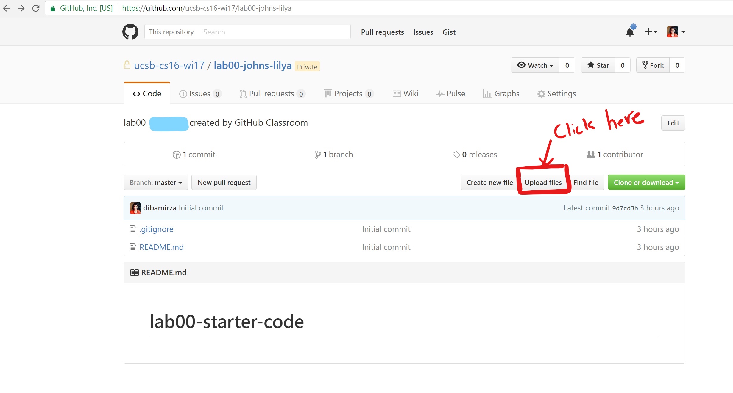Click New pull request button
Viewport: 733px width, 393px height.
tap(224, 182)
